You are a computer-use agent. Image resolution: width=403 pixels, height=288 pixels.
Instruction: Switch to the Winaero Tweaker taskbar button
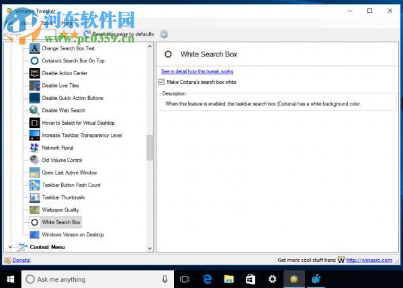click(294, 279)
